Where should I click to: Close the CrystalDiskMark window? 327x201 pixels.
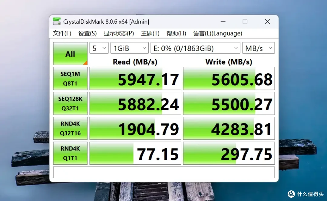click(268, 22)
